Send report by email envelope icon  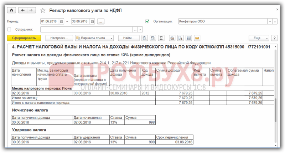197,38
